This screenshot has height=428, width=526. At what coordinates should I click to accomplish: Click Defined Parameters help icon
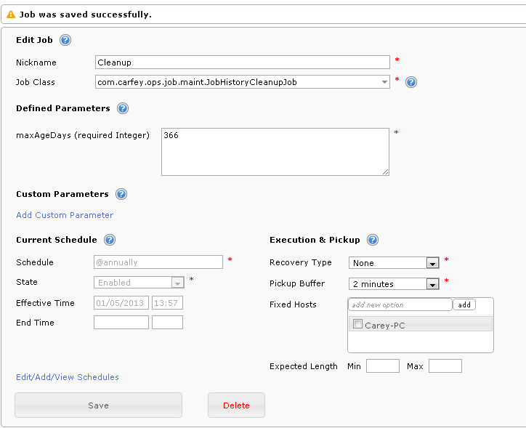[x=122, y=108]
